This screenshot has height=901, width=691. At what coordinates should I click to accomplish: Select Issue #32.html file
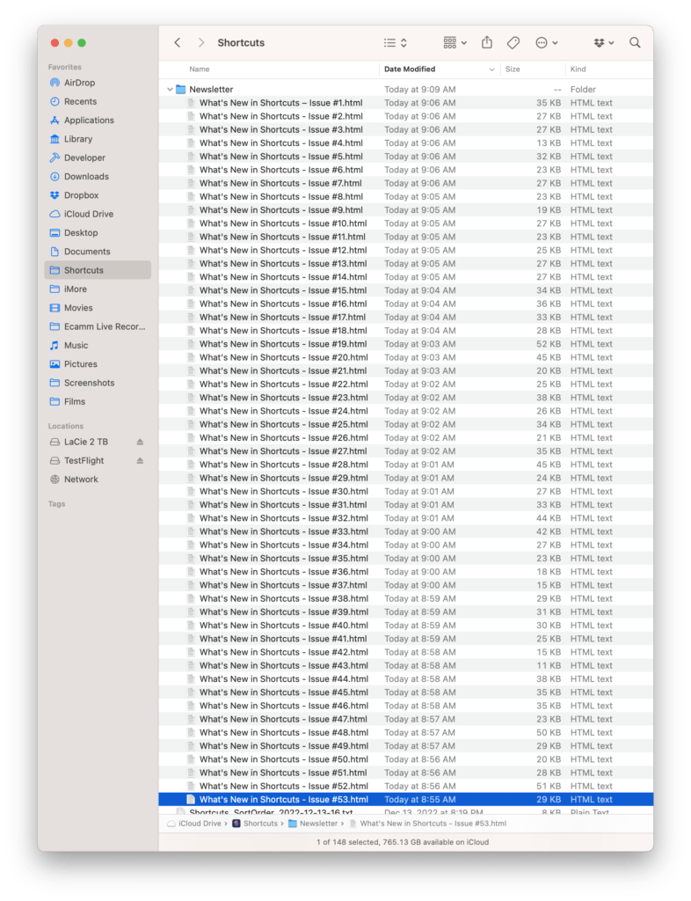point(406,518)
